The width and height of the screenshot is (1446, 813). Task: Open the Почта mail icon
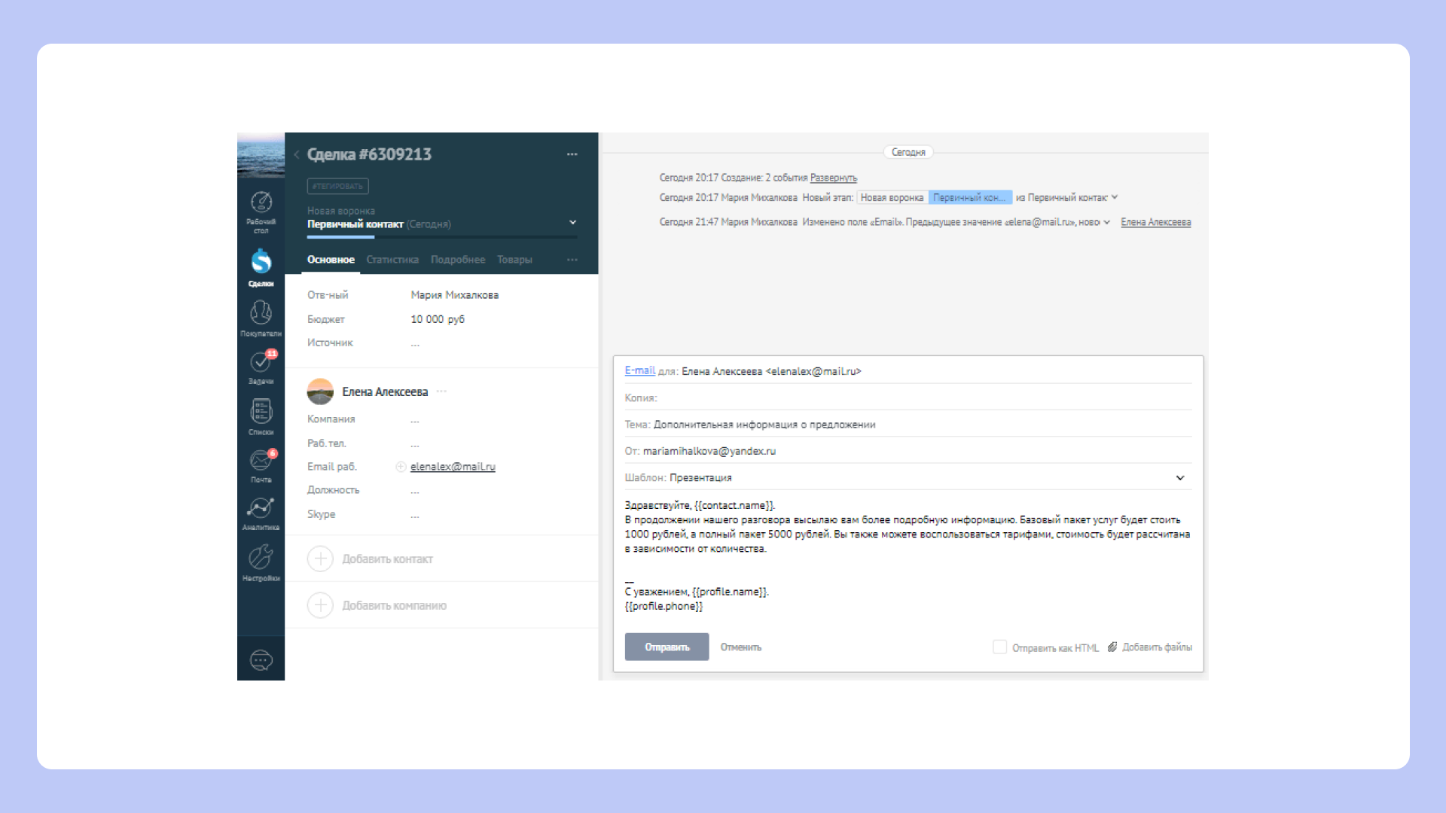point(261,460)
